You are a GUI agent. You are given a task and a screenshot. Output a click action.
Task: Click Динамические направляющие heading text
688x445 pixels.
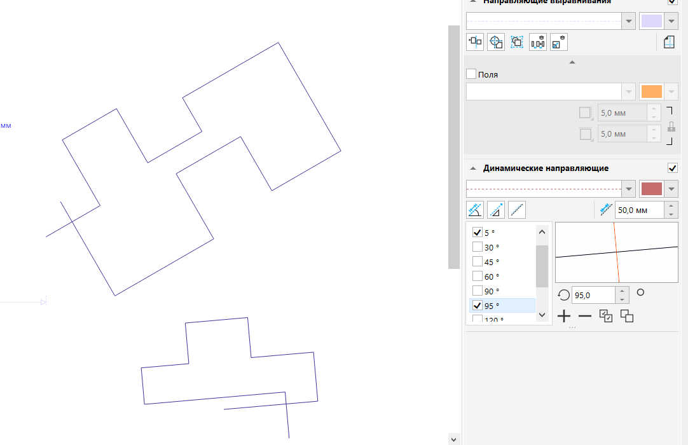pos(546,168)
